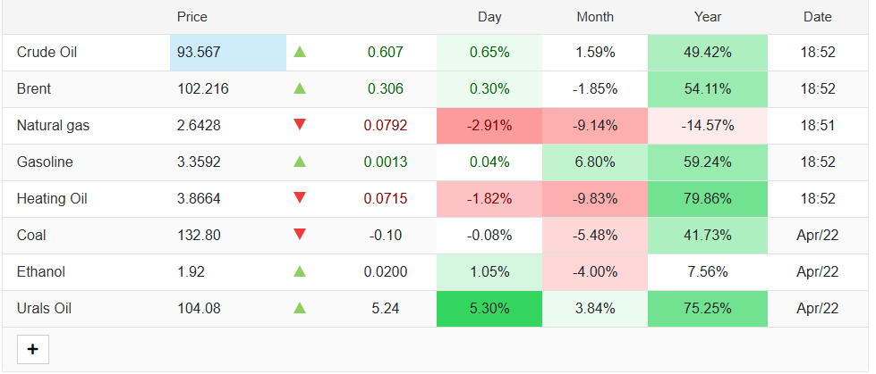876x374 pixels.
Task: Click the red down arrow for Heating Oil
Action: click(300, 198)
